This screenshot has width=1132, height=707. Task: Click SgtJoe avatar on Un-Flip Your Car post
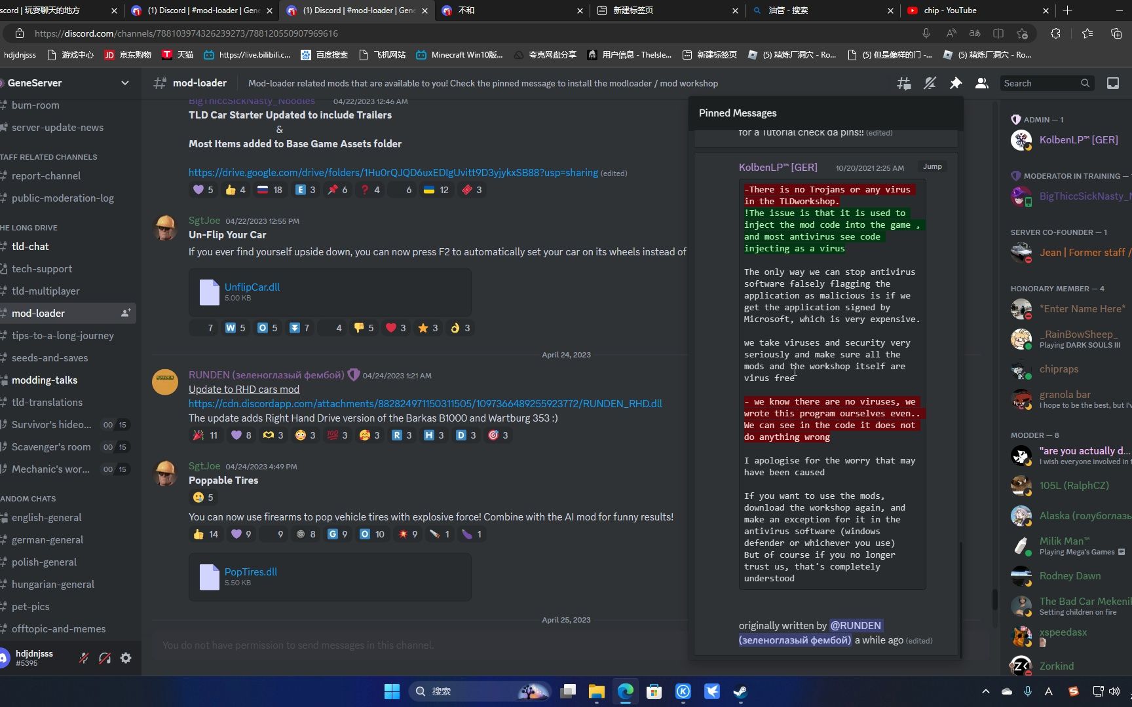(165, 227)
